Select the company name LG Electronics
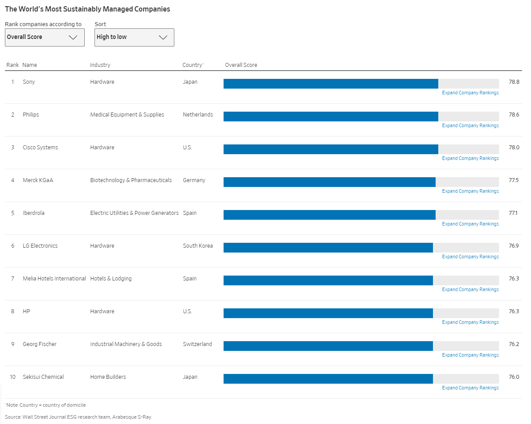531x424 pixels. pyautogui.click(x=40, y=246)
